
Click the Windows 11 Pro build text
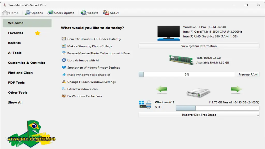tap(204, 27)
